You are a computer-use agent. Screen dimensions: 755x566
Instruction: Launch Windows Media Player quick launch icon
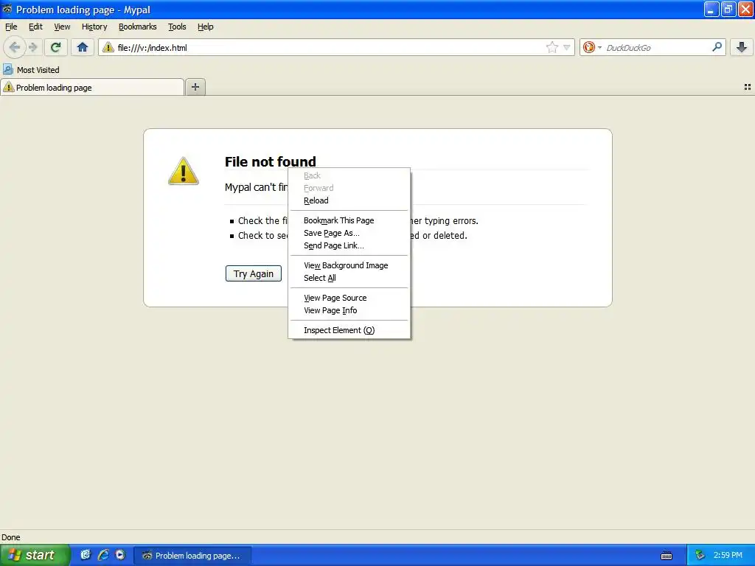120,555
